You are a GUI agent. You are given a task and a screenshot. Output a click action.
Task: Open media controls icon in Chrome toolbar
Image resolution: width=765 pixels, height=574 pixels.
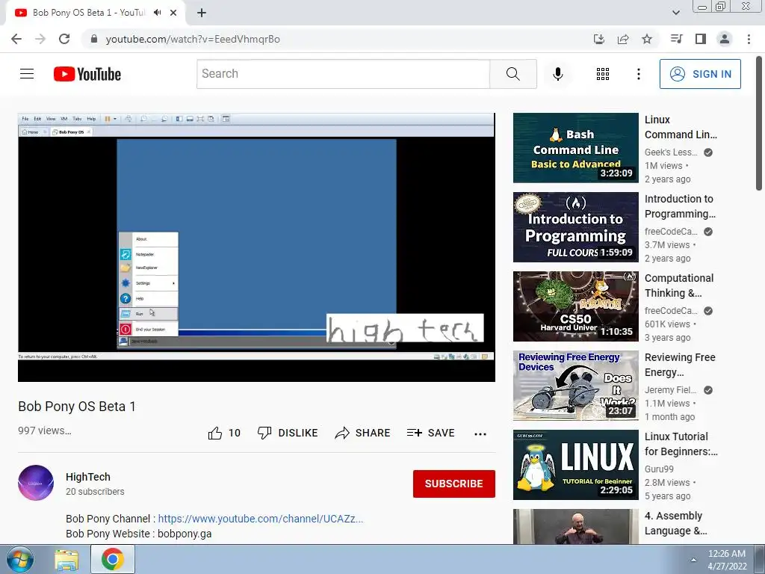676,39
